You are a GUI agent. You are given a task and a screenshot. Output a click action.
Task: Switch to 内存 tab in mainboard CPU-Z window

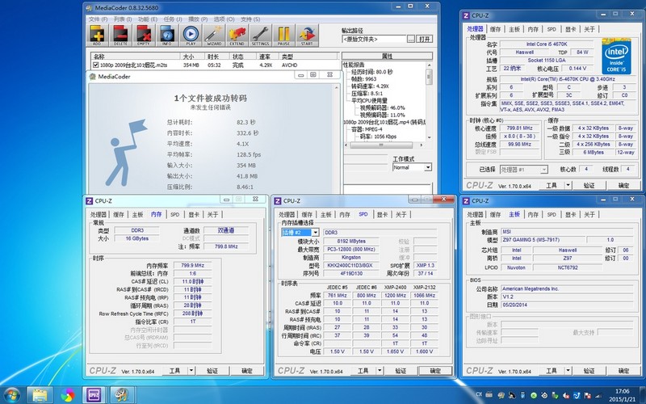(x=533, y=214)
